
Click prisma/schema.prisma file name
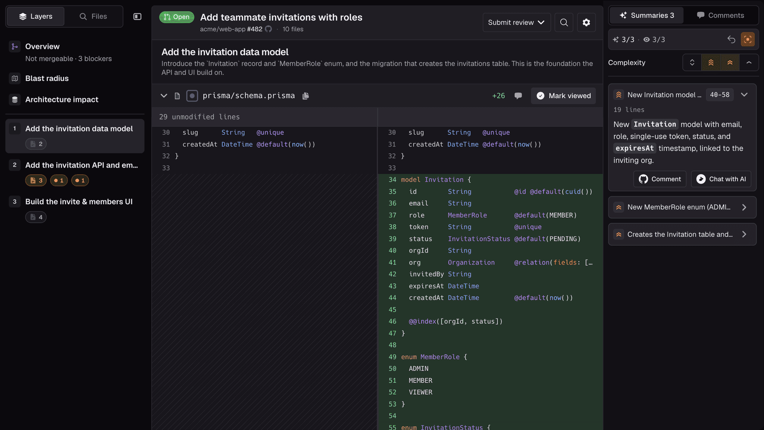point(248,96)
